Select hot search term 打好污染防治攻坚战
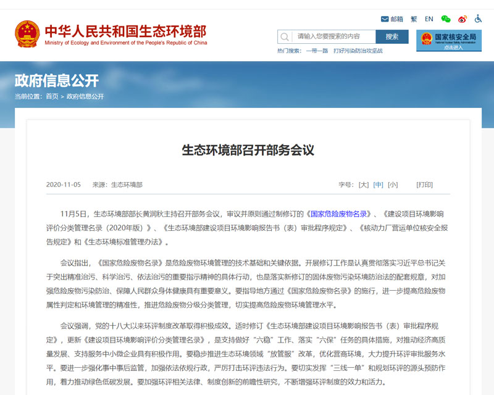The width and height of the screenshot is (494, 395). pos(358,51)
